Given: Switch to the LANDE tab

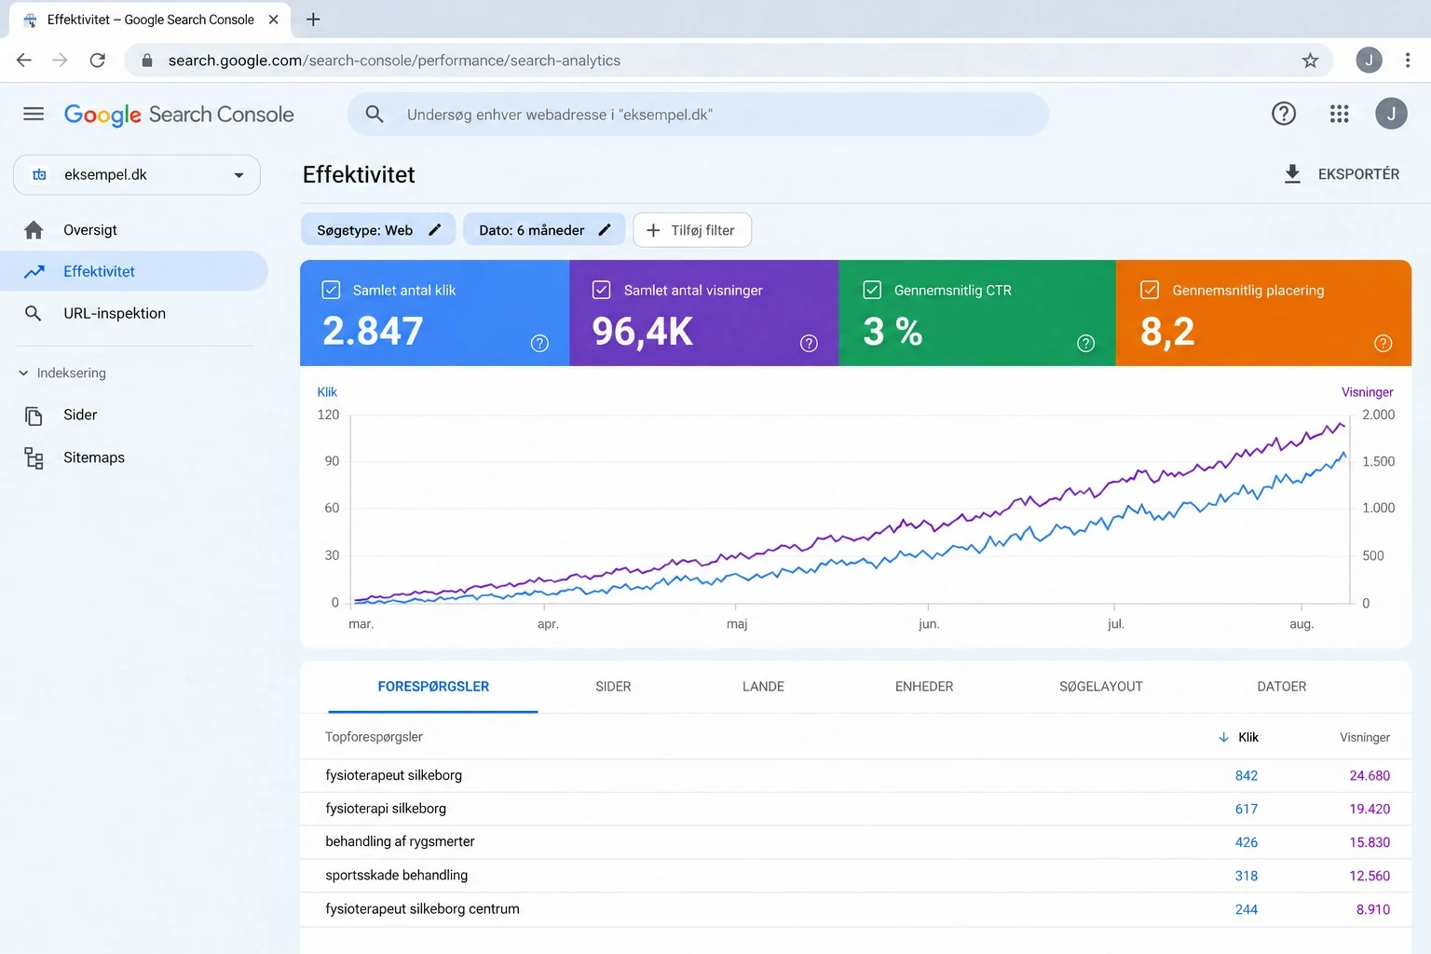Looking at the screenshot, I should point(763,687).
